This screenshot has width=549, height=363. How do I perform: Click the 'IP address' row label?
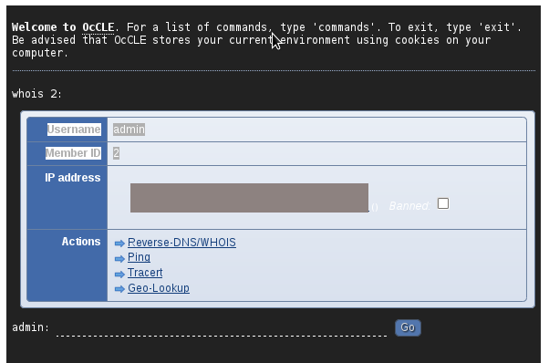[x=72, y=178]
